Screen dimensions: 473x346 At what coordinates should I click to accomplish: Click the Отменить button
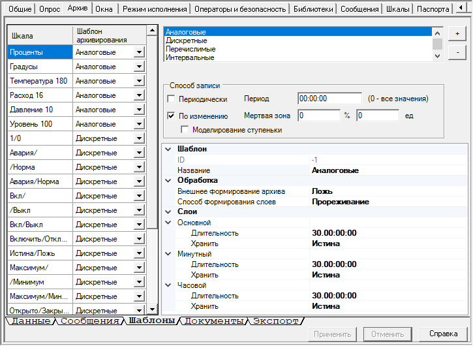click(x=388, y=334)
